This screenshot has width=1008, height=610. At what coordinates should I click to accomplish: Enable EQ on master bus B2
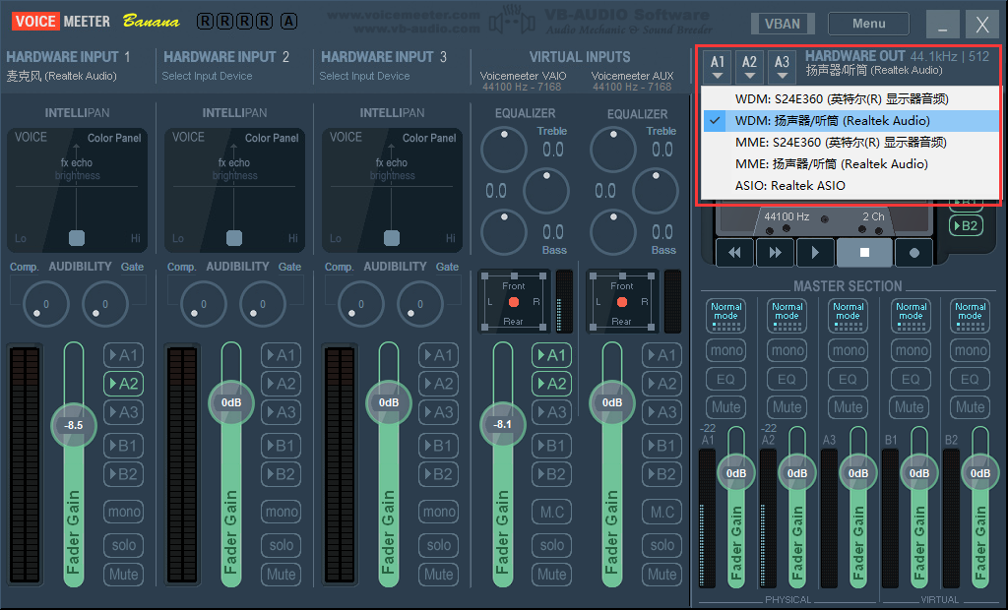point(970,379)
